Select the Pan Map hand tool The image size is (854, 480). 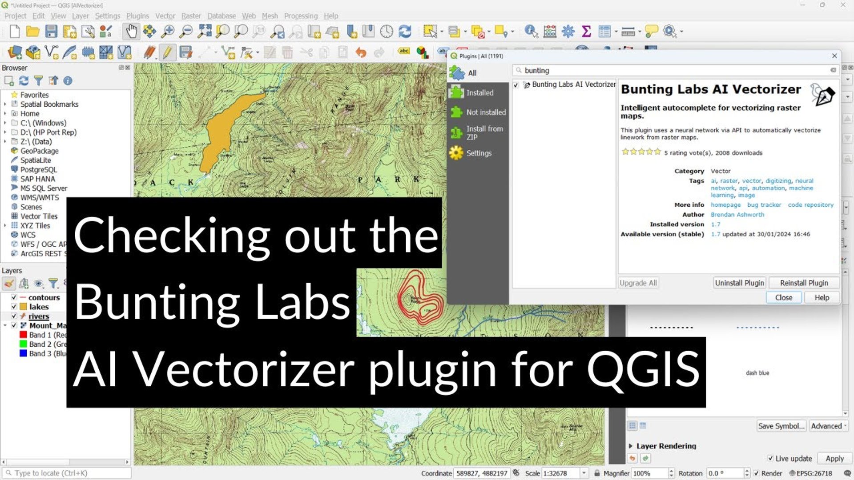(x=131, y=32)
